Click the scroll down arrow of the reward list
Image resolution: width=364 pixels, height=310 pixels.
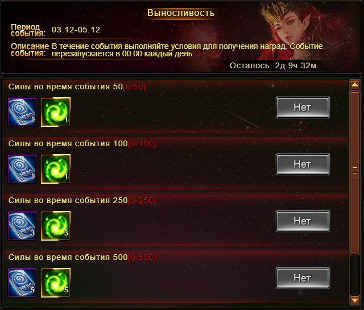[355, 300]
